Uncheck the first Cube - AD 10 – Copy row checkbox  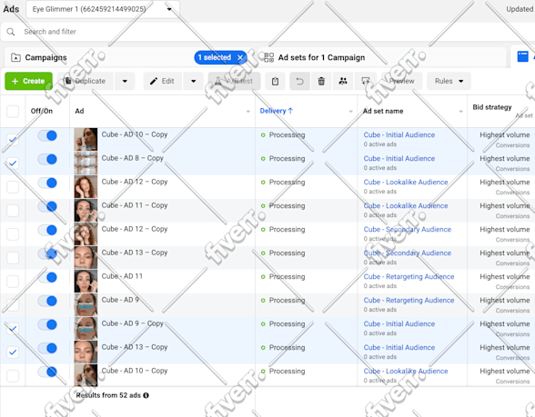(x=13, y=139)
